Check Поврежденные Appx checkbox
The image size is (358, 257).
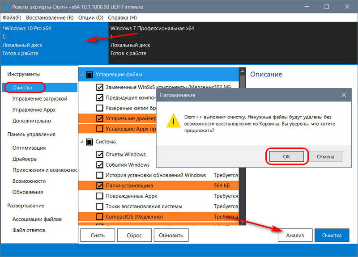(x=99, y=196)
